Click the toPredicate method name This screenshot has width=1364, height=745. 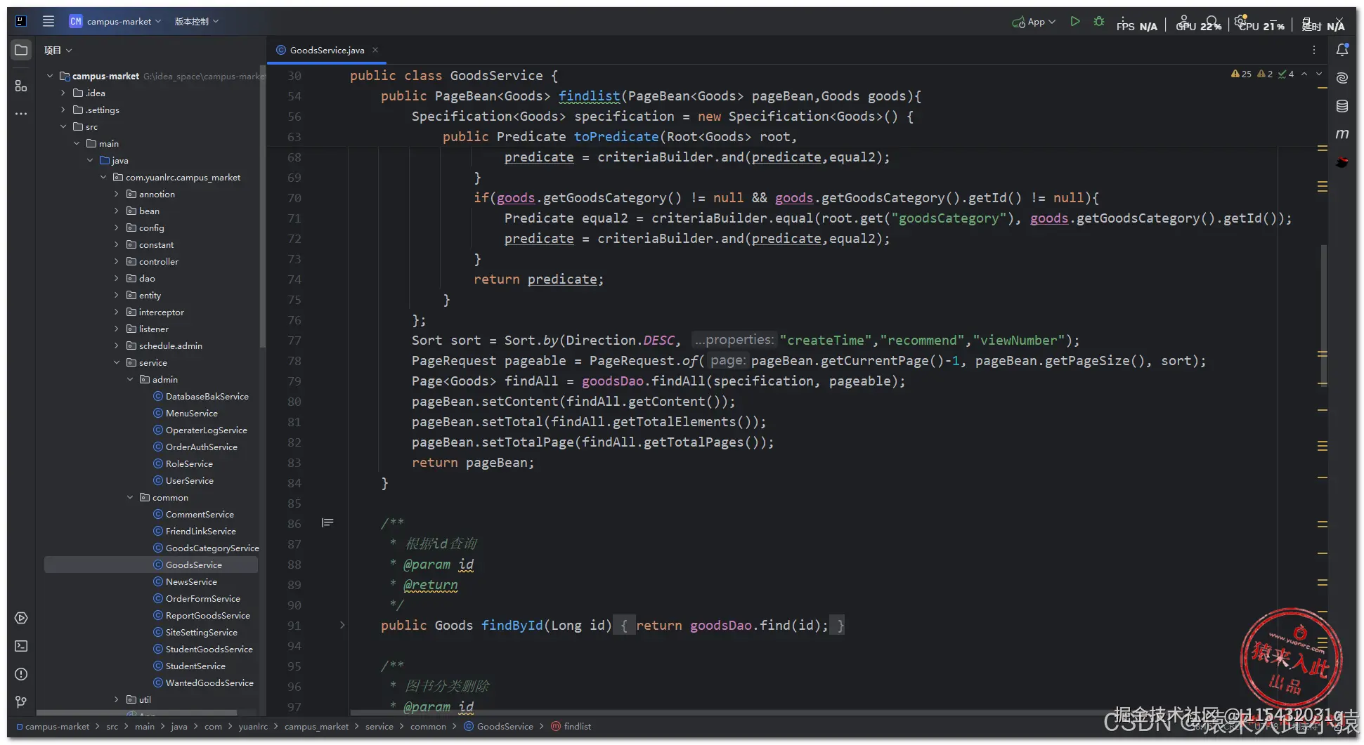(x=616, y=136)
